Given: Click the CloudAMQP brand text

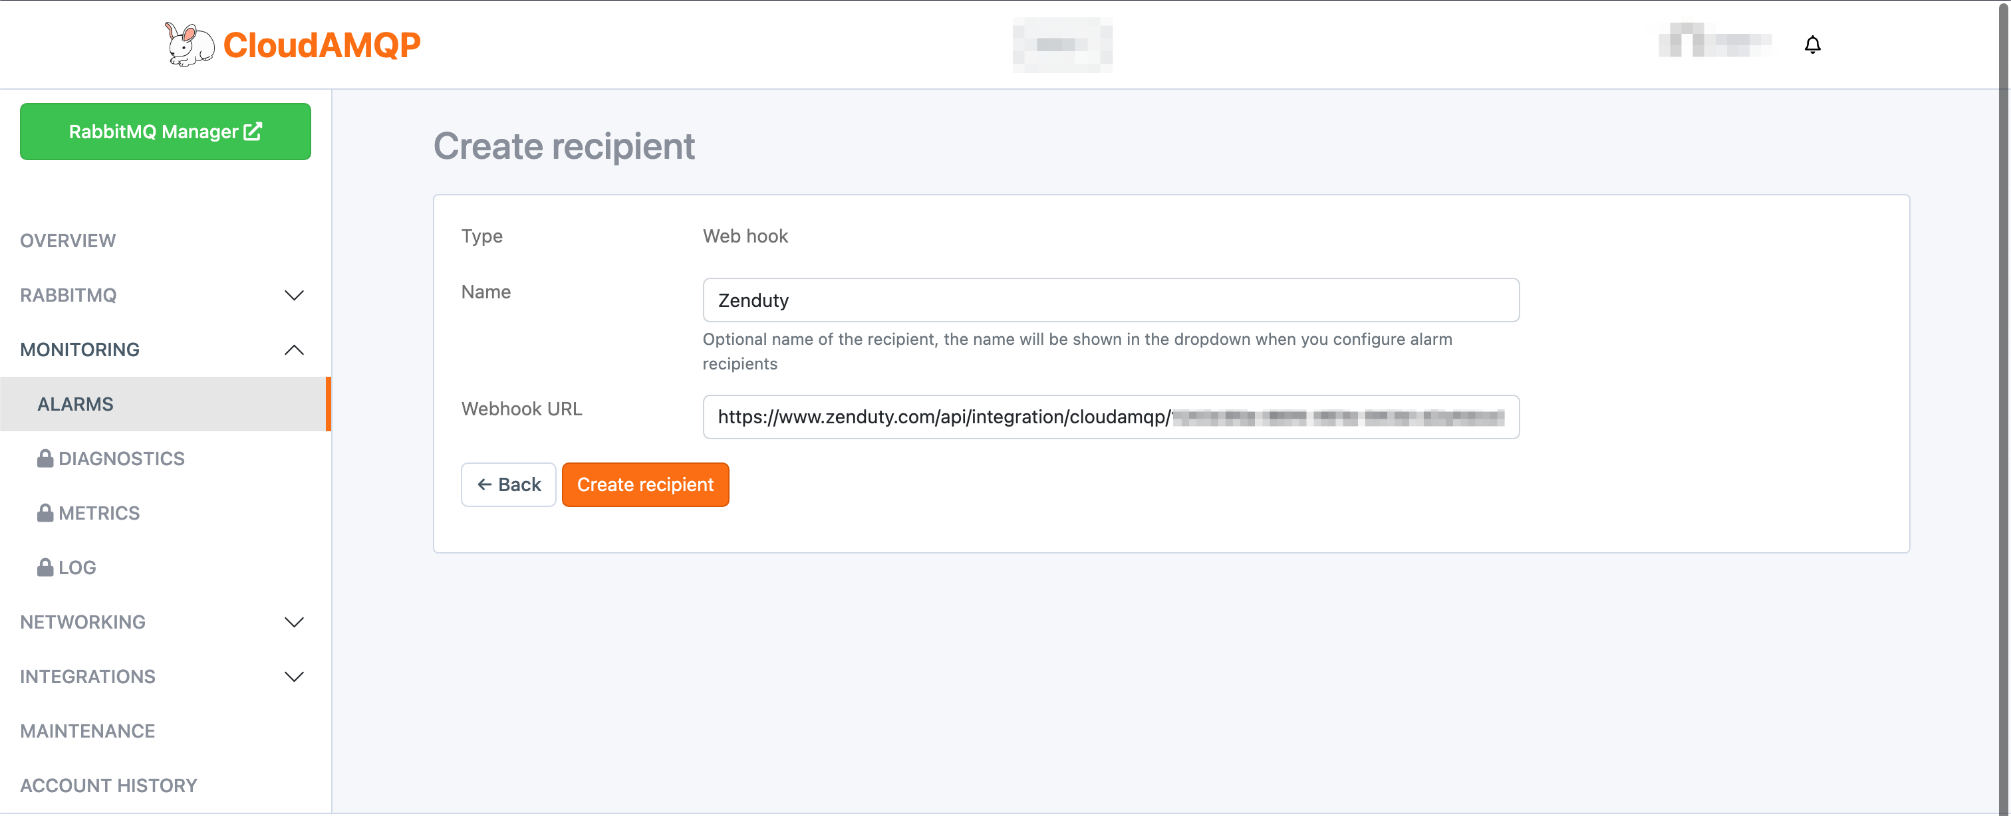Looking at the screenshot, I should coord(322,45).
